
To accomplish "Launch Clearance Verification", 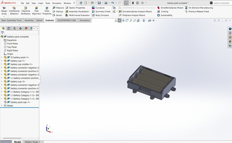I will pos(26,10).
